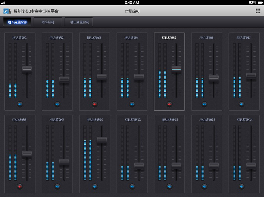This screenshot has width=264, height=197.
Task: Click the level meter bars of 柯达终端10
Action: (88, 159)
